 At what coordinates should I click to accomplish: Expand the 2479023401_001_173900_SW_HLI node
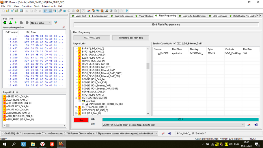(x=83, y=104)
